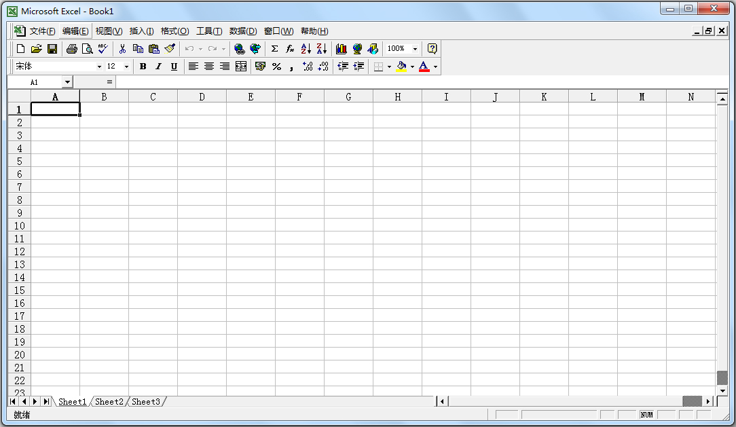Viewport: 736px width, 427px height.
Task: Open the Name Box dropdown arrow
Action: [68, 82]
